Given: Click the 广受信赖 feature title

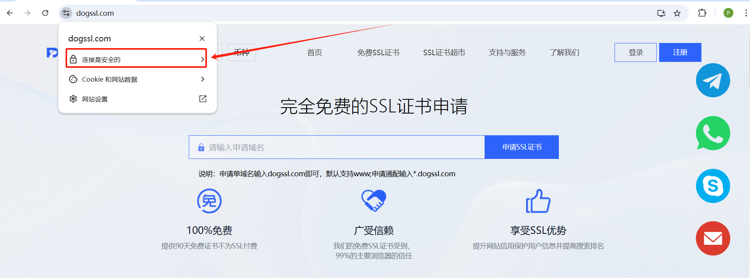Looking at the screenshot, I should pos(374,230).
